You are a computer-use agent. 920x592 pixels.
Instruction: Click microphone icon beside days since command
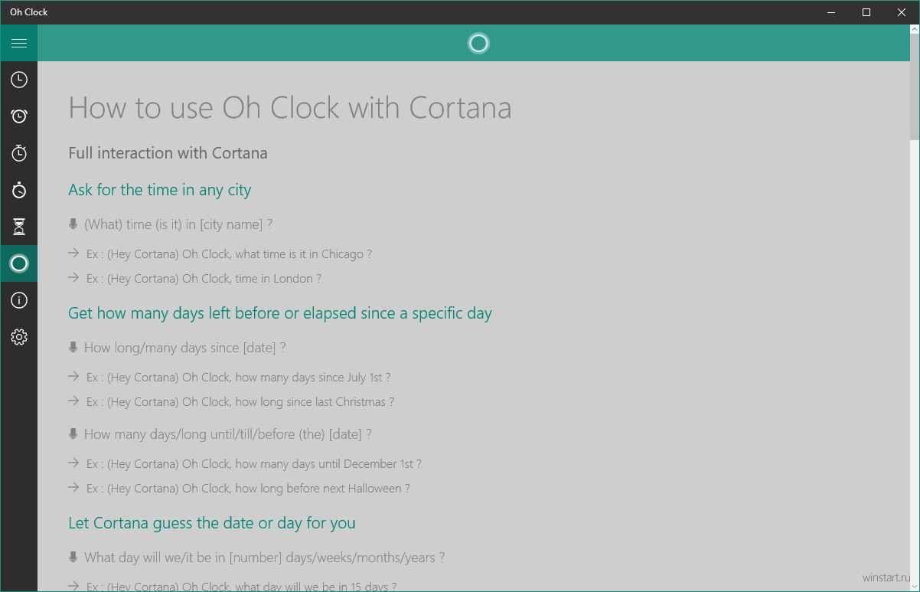coord(73,348)
